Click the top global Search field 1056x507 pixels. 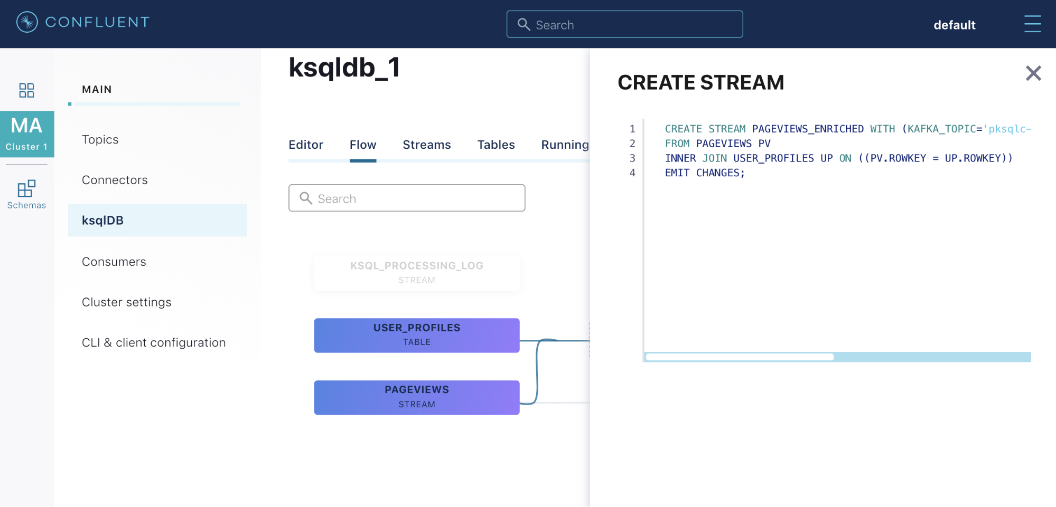[624, 24]
